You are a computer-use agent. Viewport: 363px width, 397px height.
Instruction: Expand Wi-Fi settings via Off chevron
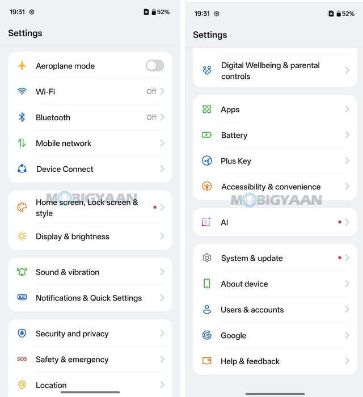coord(162,91)
